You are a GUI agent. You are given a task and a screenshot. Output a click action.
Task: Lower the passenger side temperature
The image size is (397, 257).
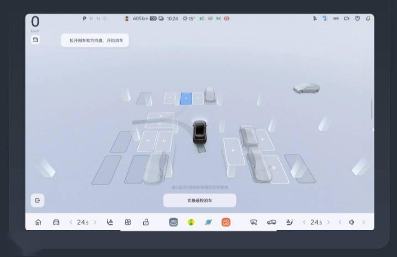tap(304, 222)
